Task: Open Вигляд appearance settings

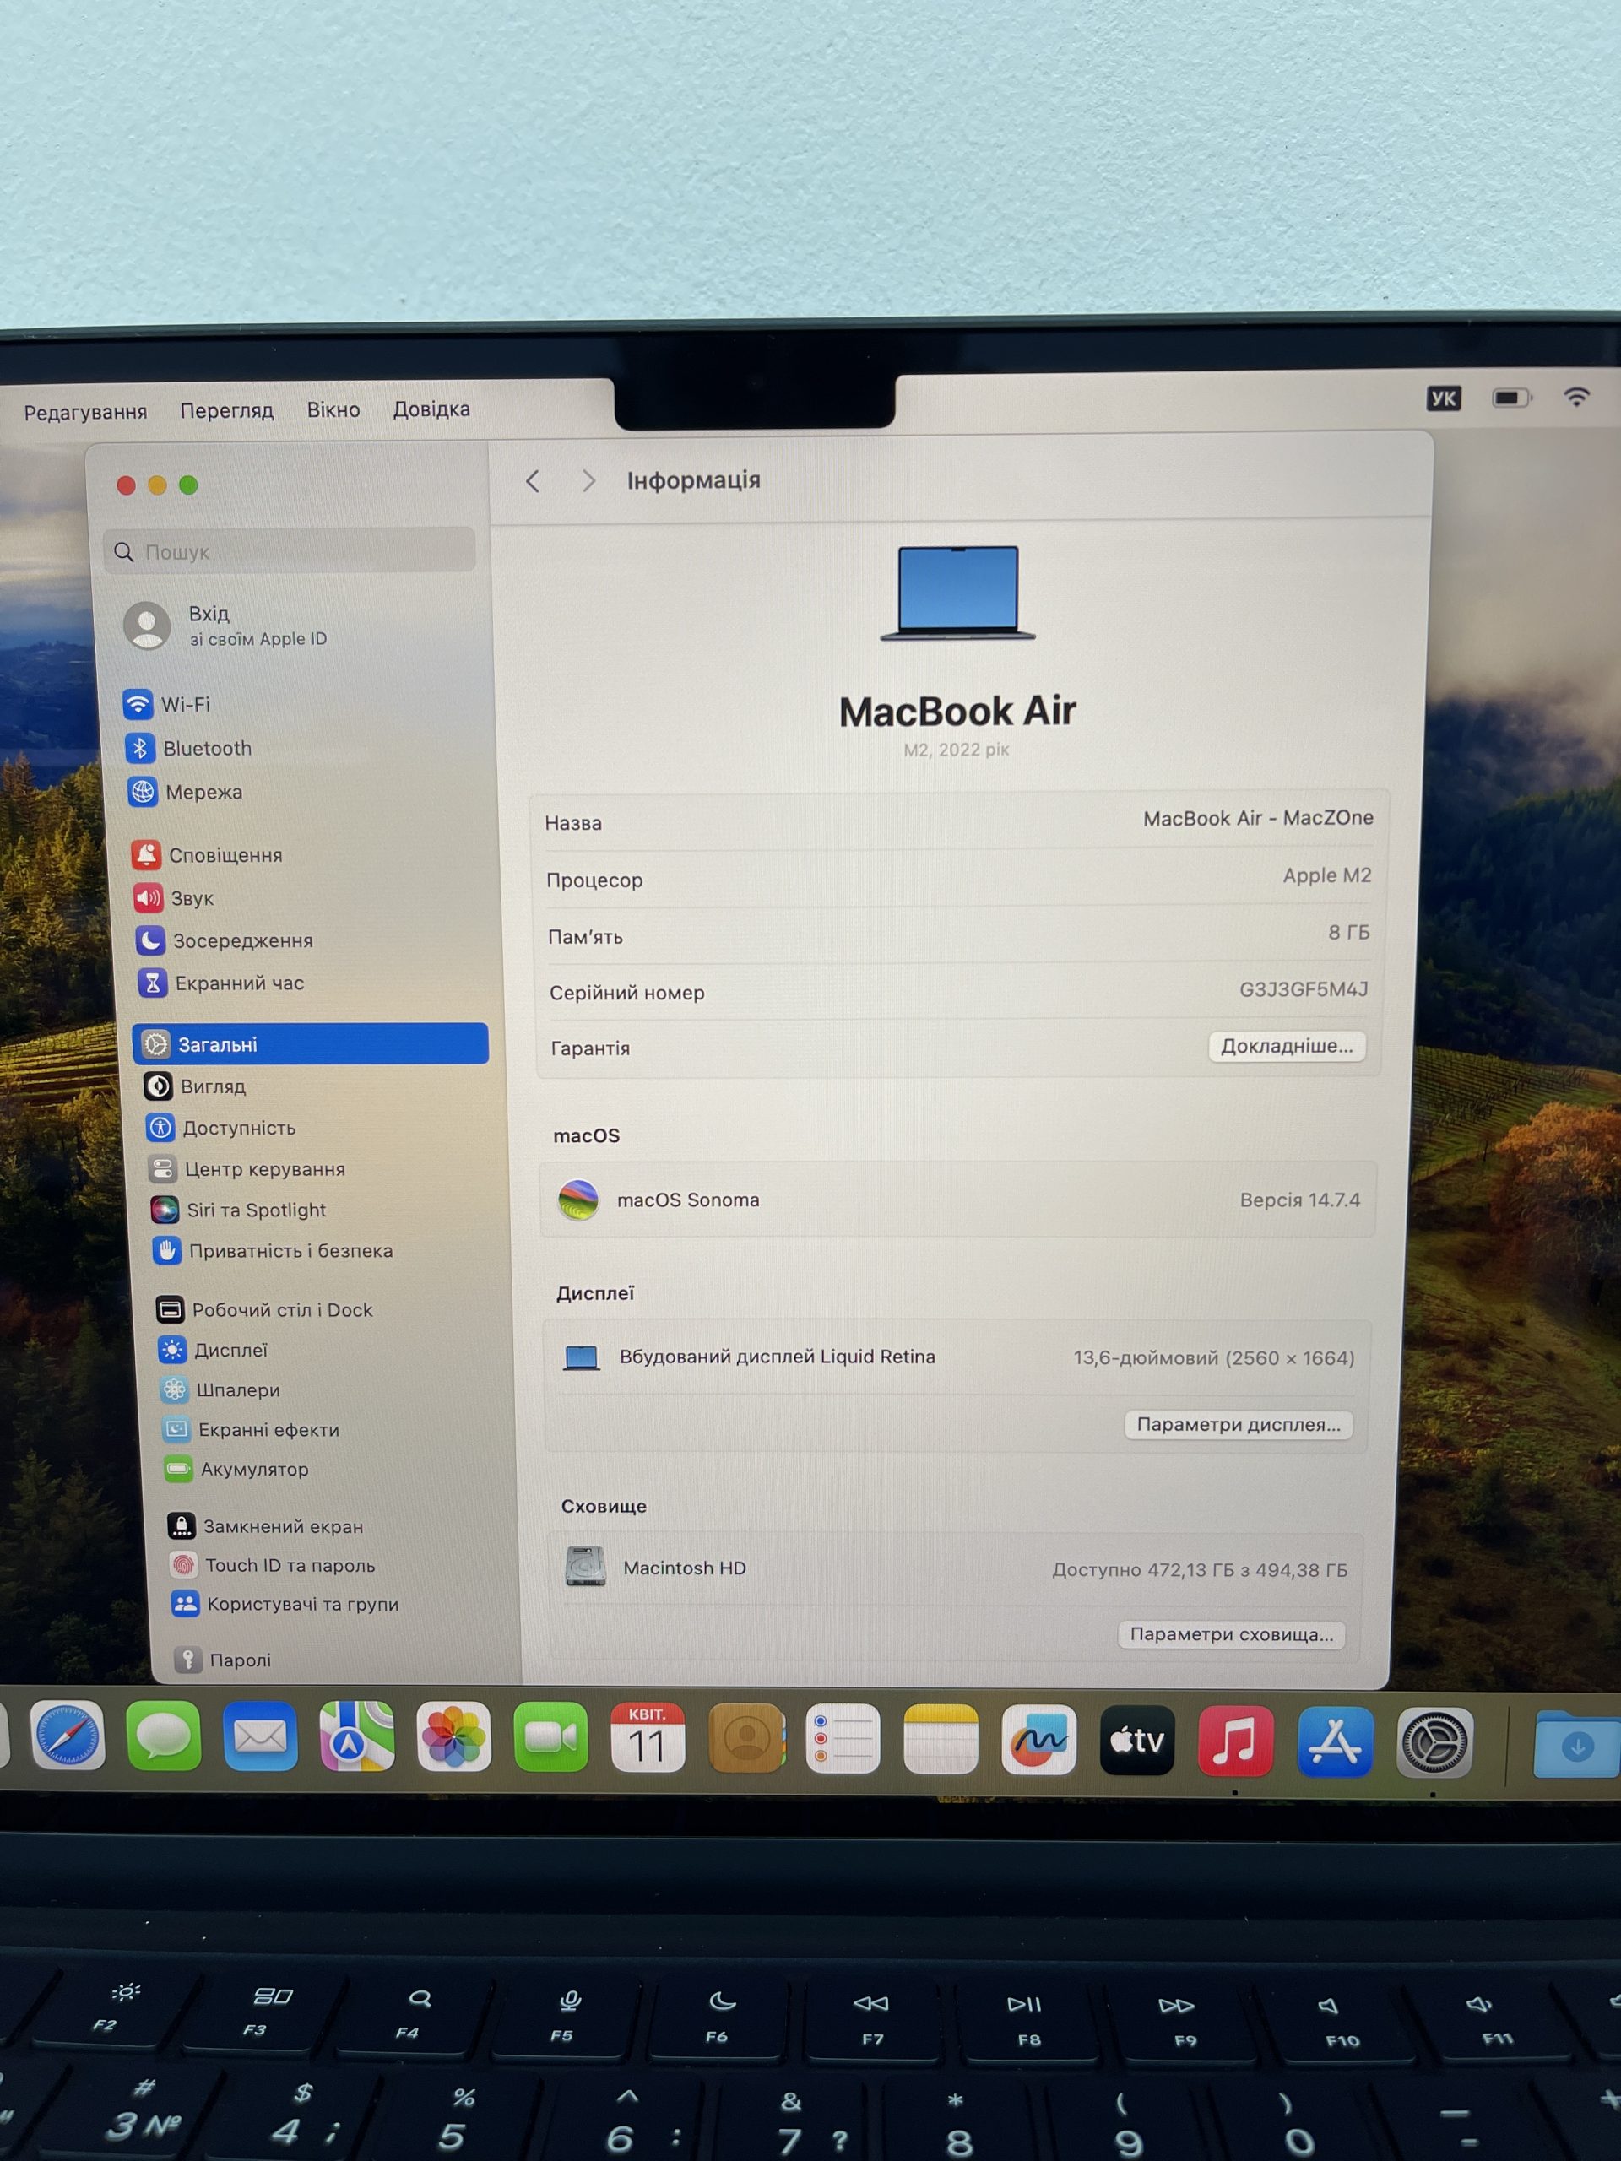Action: click(194, 1086)
